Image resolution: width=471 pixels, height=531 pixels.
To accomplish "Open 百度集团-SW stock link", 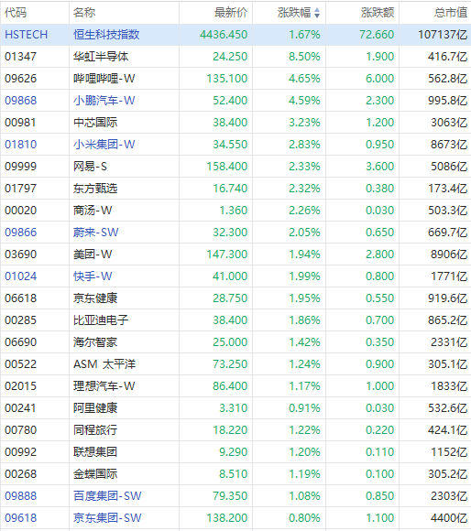I will 107,496.
